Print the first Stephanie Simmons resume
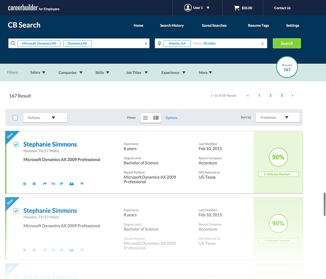Image resolution: width=326 pixels, height=279 pixels. pos(34,184)
